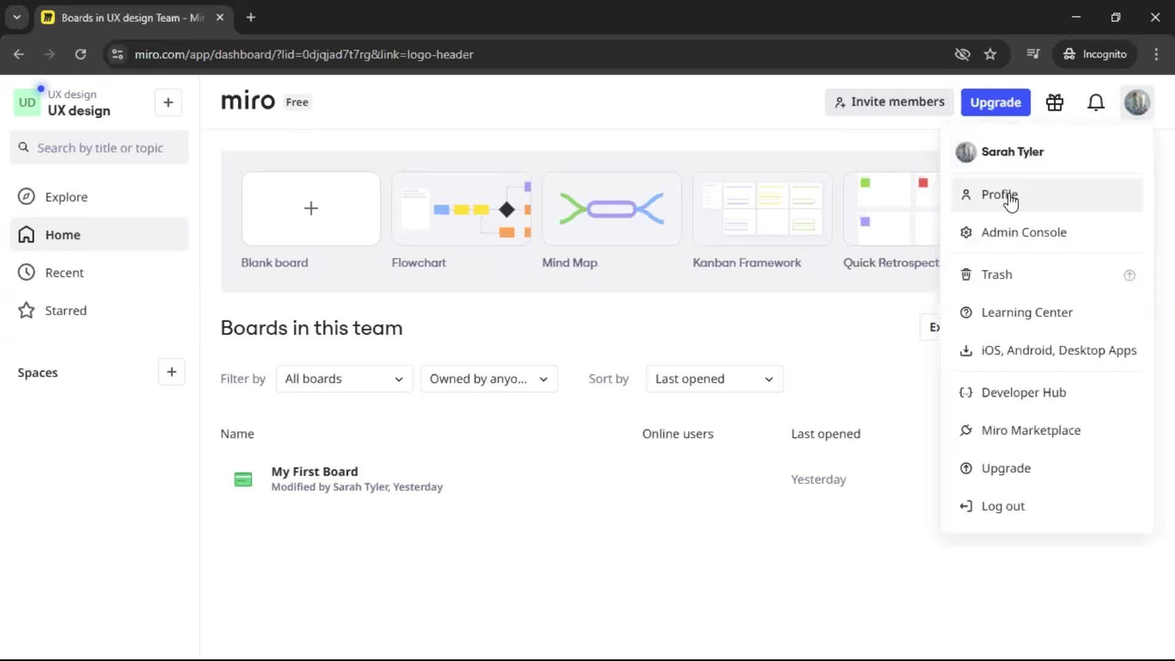This screenshot has width=1175, height=661.
Task: Click the Search by title or topic field
Action: (100, 148)
